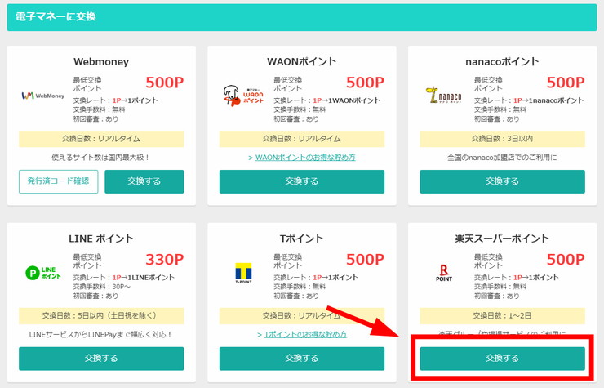Image resolution: width=604 pixels, height=388 pixels.
Task: Click the 交換日数：1～2日 banner
Action: (502, 316)
